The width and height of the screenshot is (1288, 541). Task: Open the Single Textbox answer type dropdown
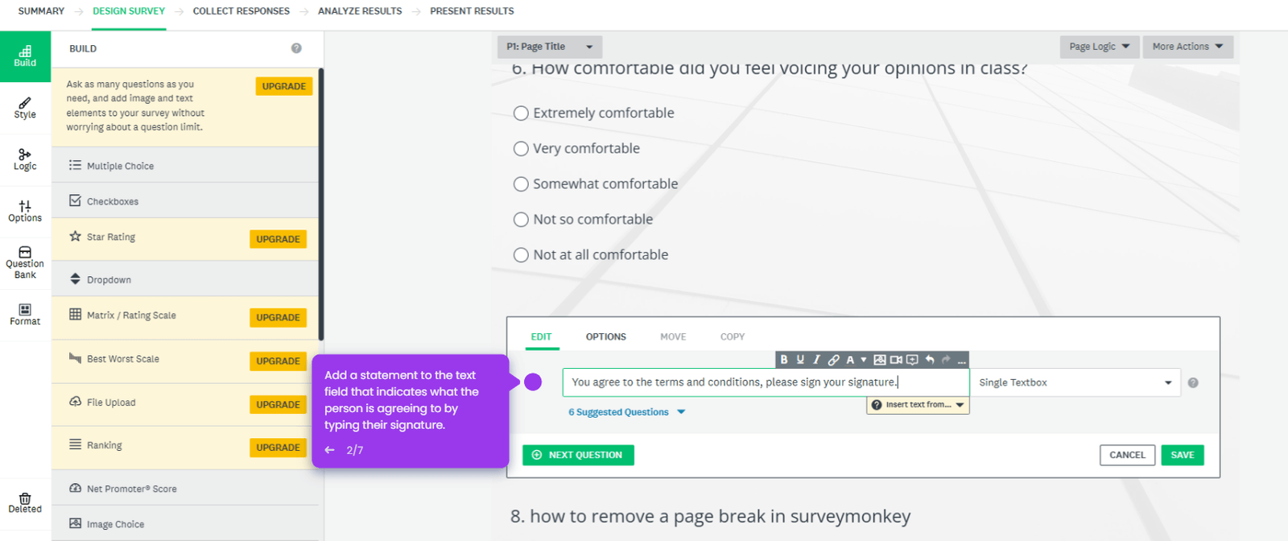tap(1075, 382)
